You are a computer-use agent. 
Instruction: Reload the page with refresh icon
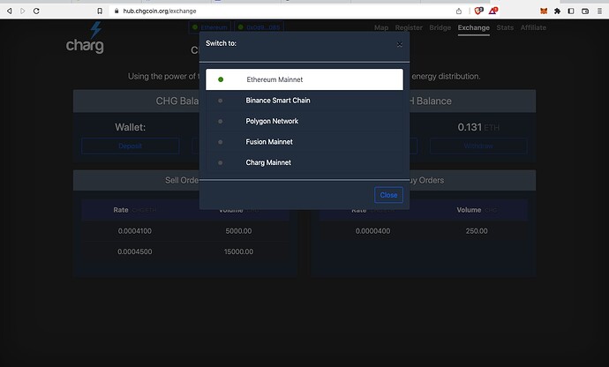tap(36, 11)
